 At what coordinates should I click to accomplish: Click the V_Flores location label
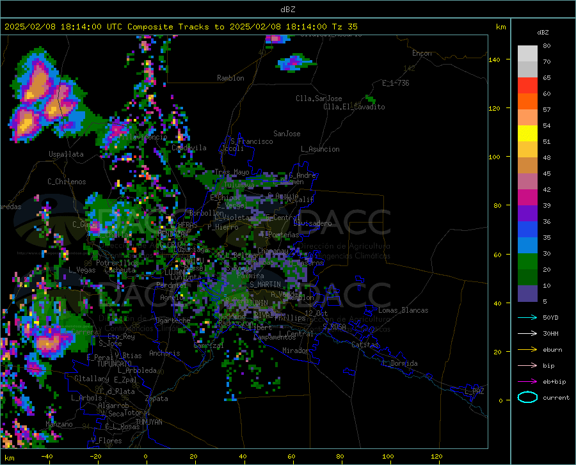tap(106, 441)
